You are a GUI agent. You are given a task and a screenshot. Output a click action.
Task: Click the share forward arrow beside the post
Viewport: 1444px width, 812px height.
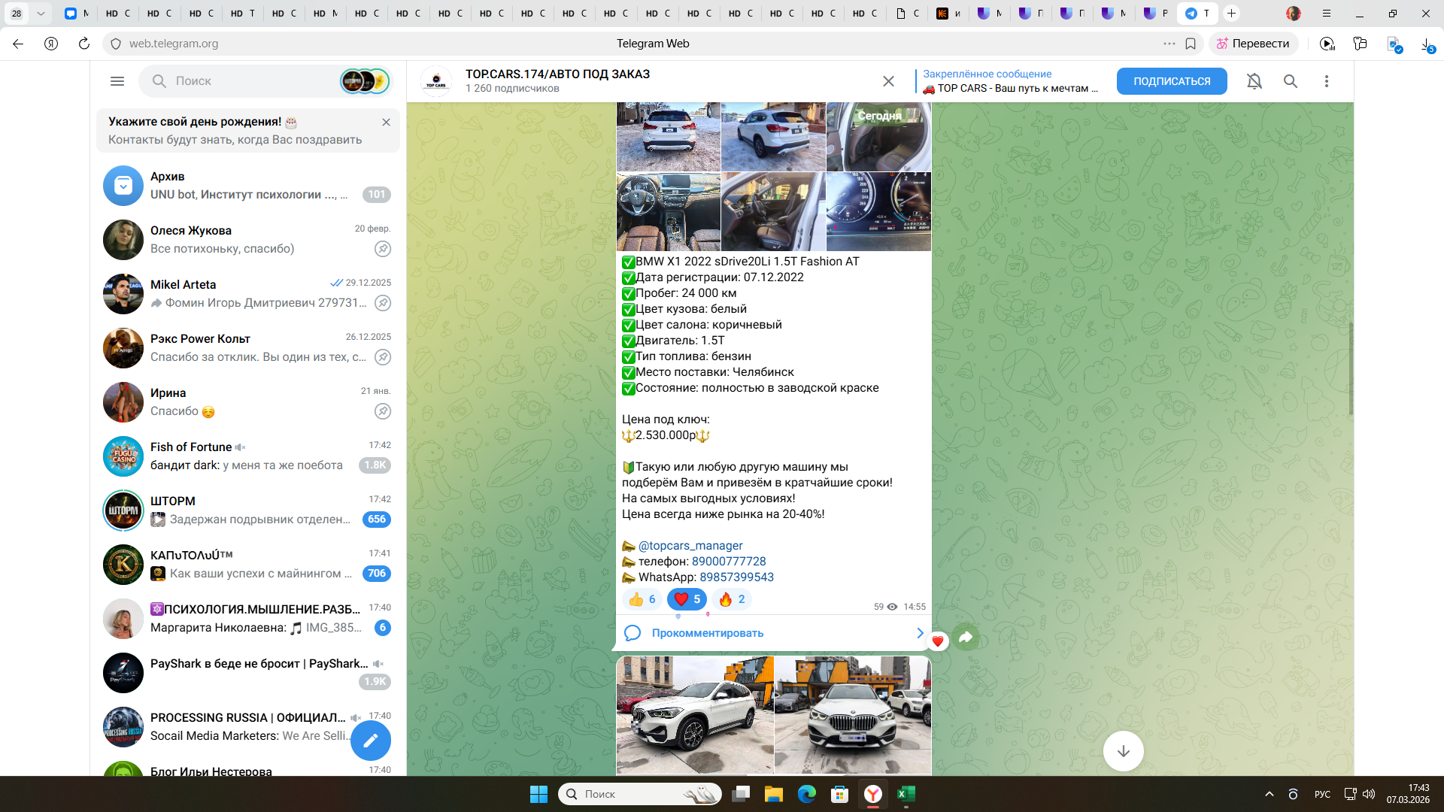click(x=966, y=638)
